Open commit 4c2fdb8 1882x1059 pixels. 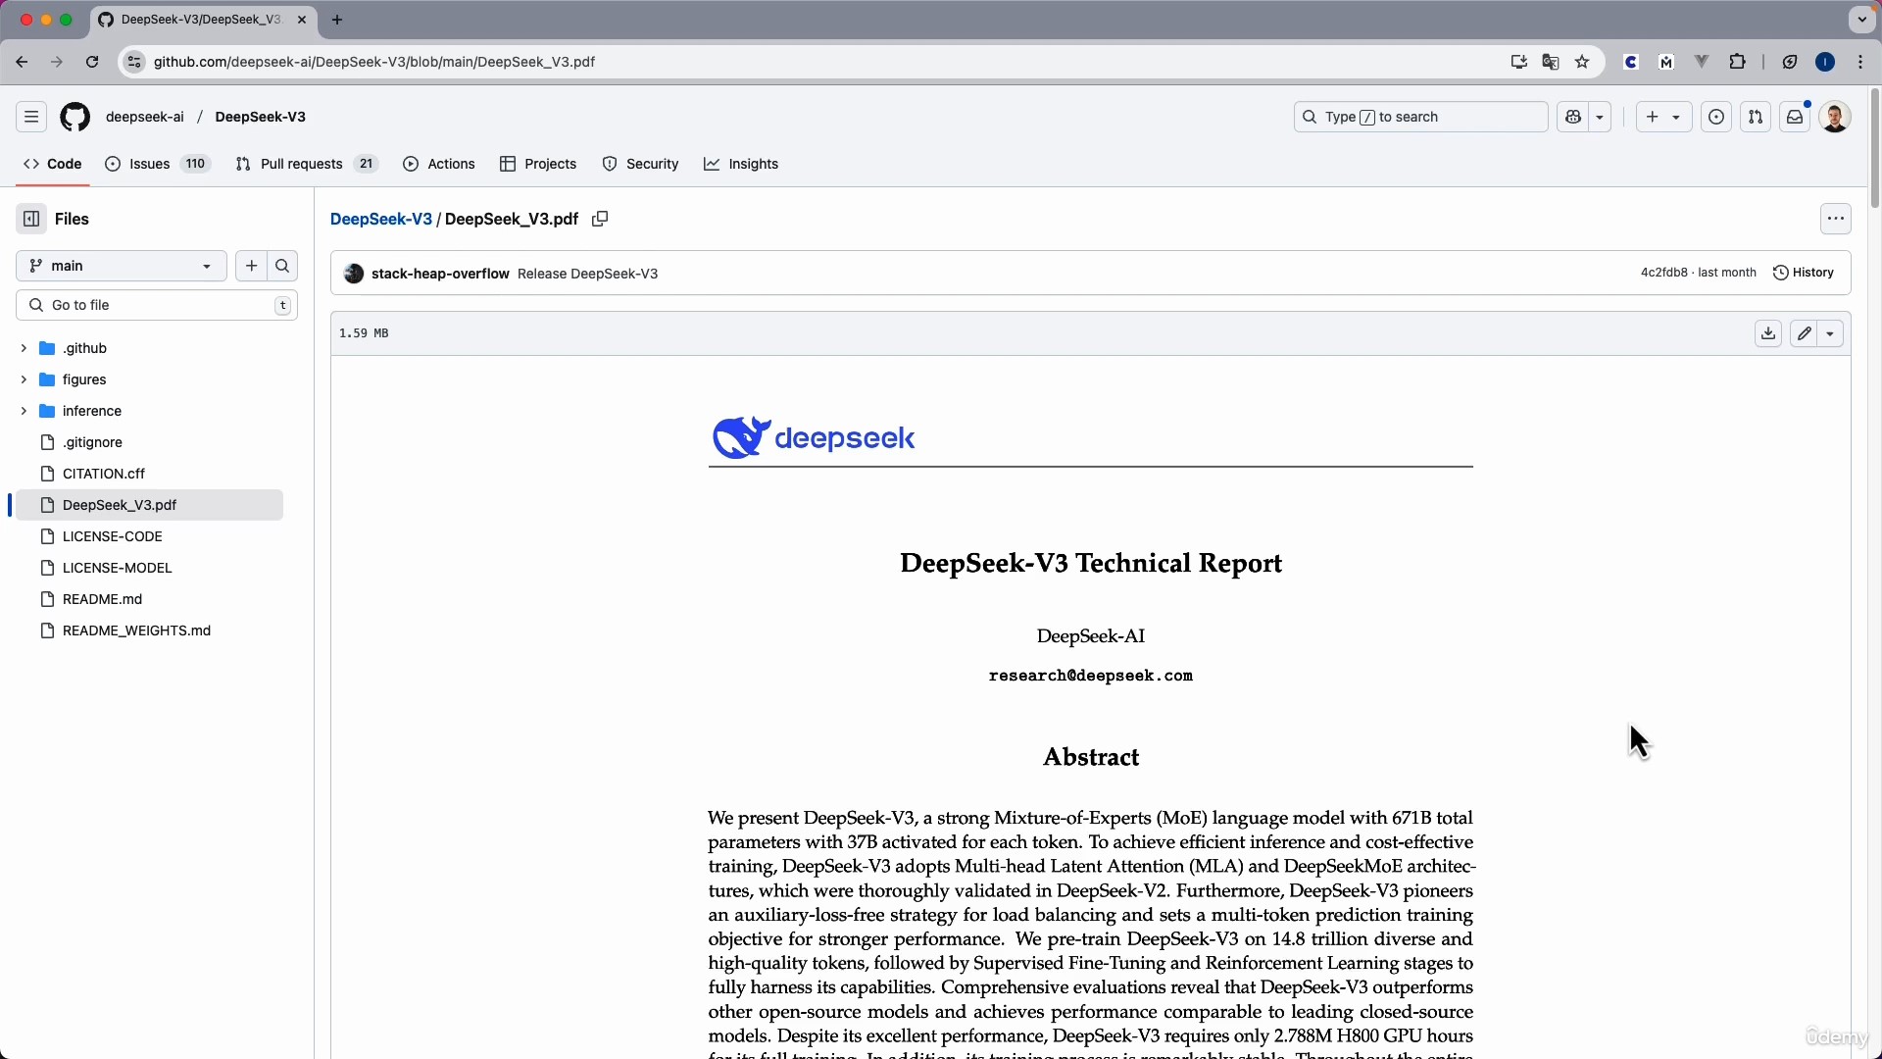pyautogui.click(x=1664, y=273)
